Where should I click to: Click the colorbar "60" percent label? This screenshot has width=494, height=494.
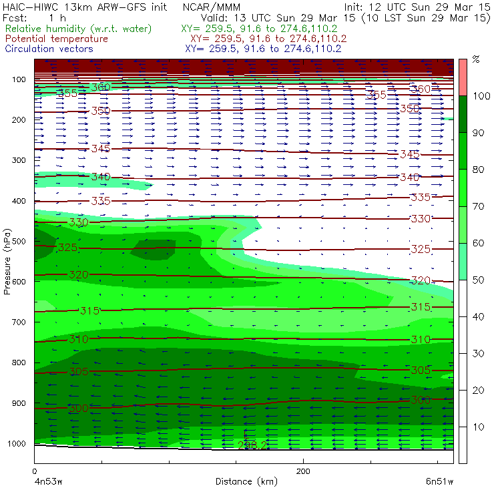[x=478, y=243]
